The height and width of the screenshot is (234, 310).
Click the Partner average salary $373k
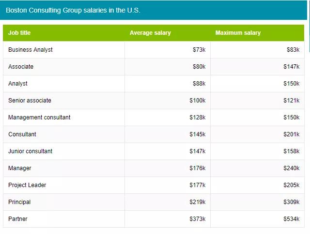pos(198,219)
